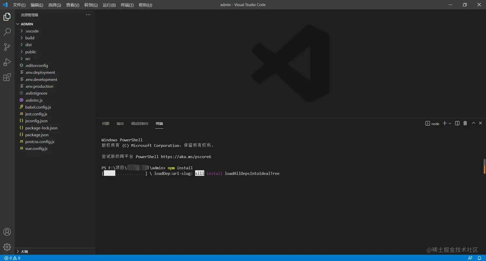Expand the .vscode folder
This screenshot has width=486, height=261.
55,31
